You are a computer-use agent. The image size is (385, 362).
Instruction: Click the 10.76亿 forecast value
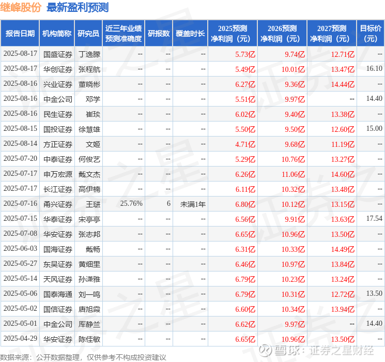pyautogui.click(x=293, y=159)
